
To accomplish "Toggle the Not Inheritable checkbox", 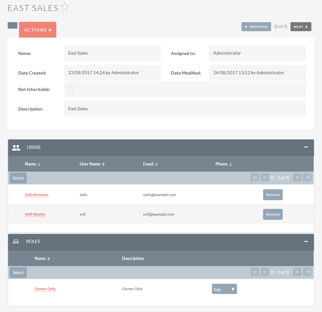I will (x=71, y=89).
